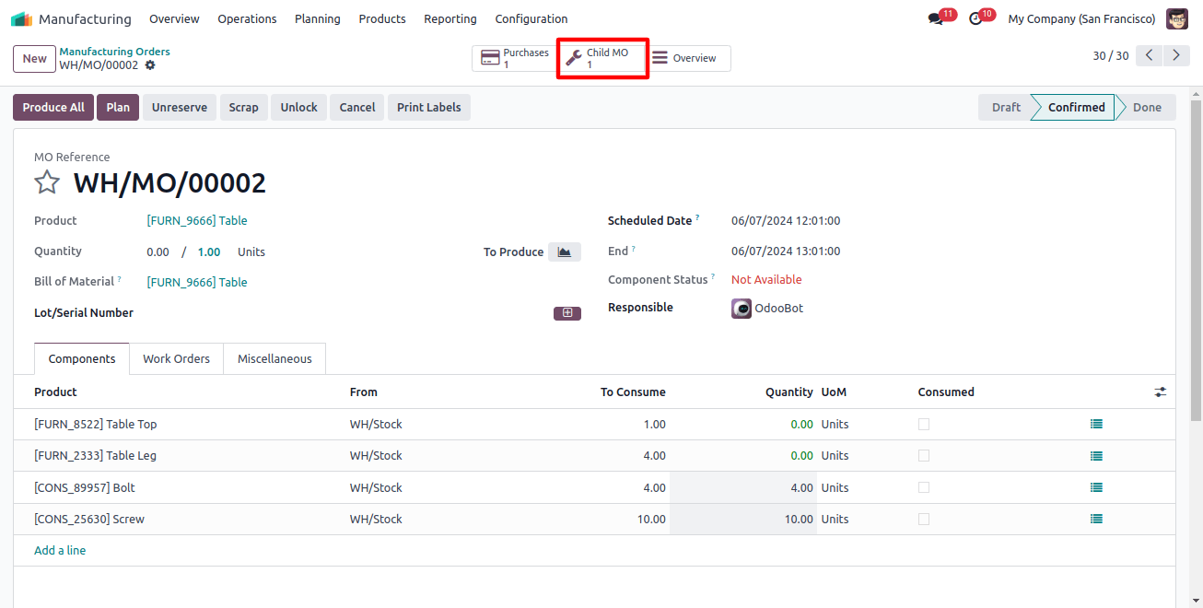The height and width of the screenshot is (608, 1203).
Task: Click Add a line link
Action: [60, 551]
